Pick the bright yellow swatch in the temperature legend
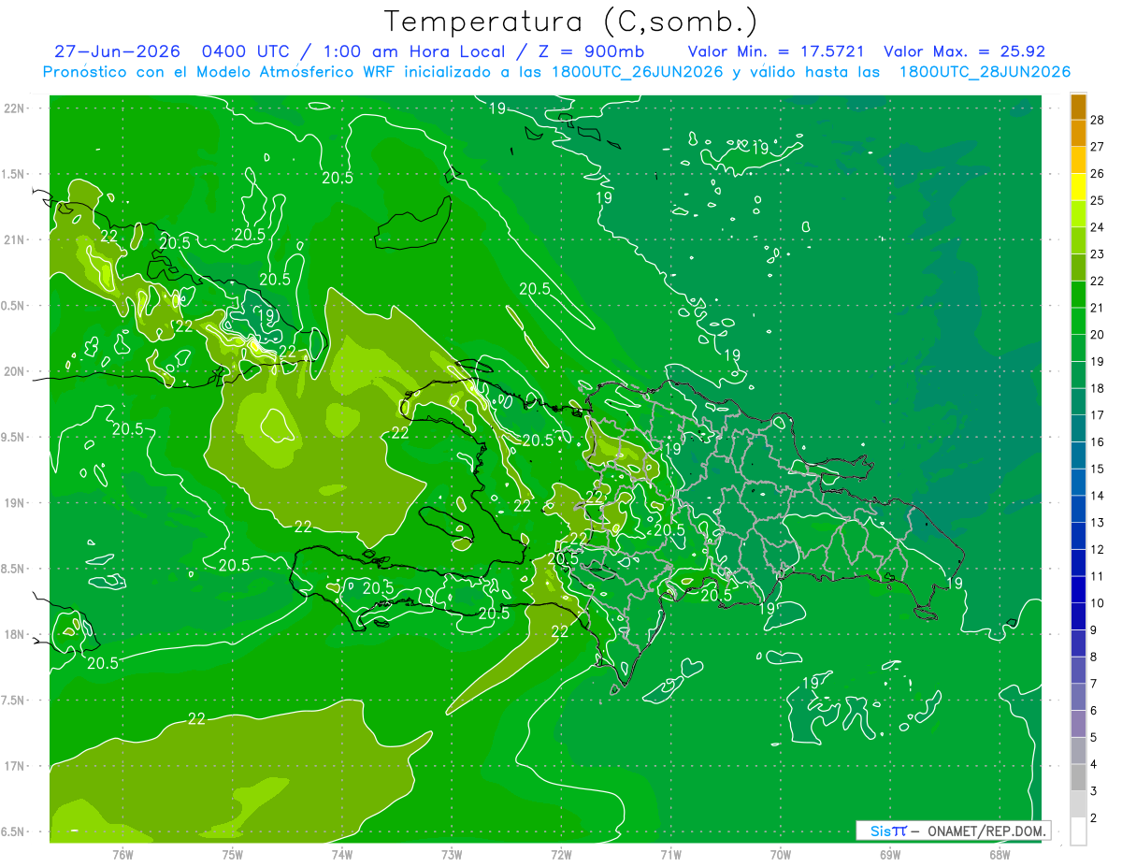The image size is (1122, 867). [1078, 187]
